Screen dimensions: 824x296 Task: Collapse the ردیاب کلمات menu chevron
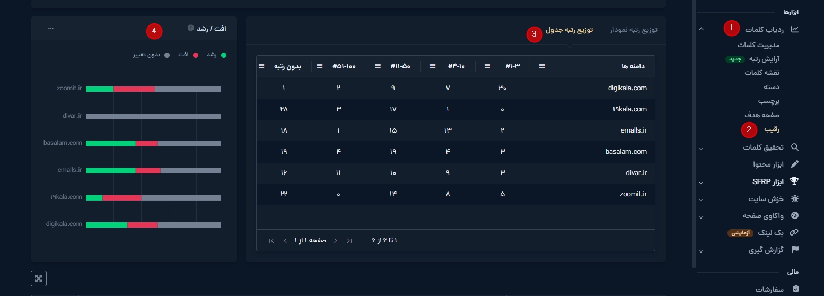click(702, 29)
